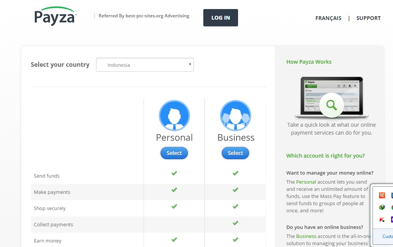Image resolution: width=393 pixels, height=247 pixels.
Task: Click the Business checkmark for Collect payments
Action: (235, 223)
